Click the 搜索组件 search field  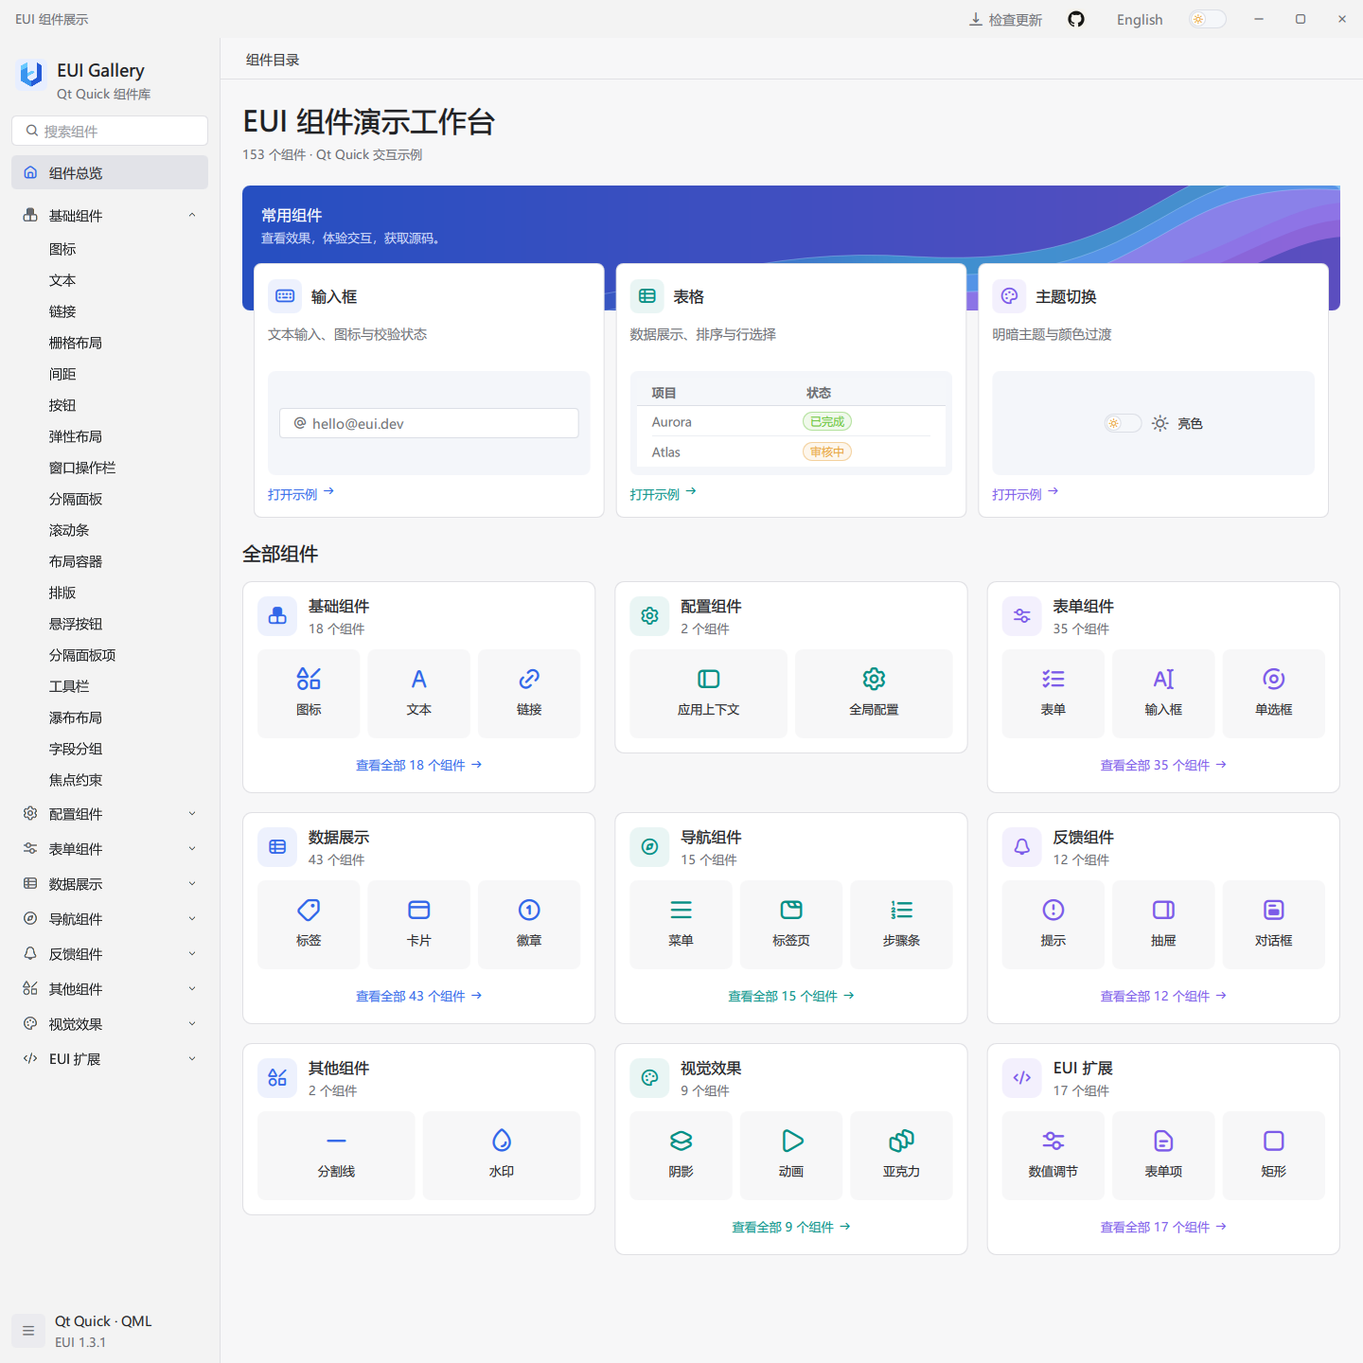click(110, 131)
